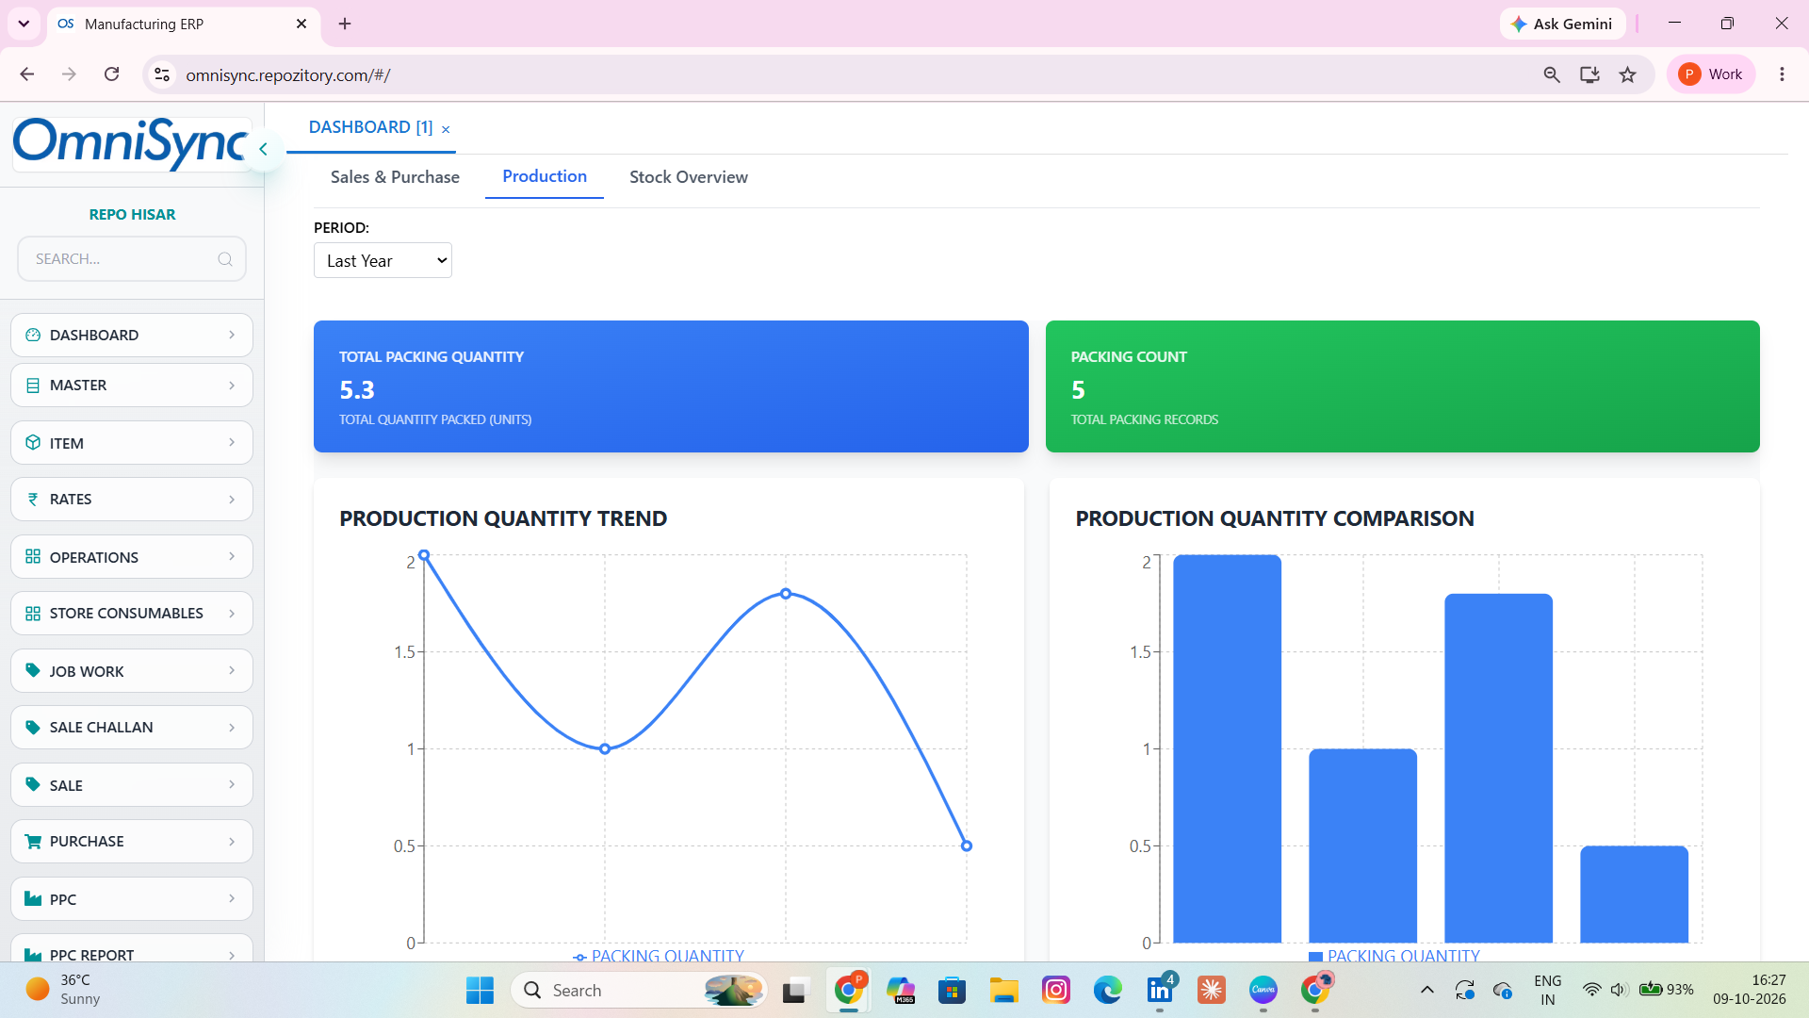Click the Packing Count card
This screenshot has height=1018, width=1809.
pos(1403,386)
